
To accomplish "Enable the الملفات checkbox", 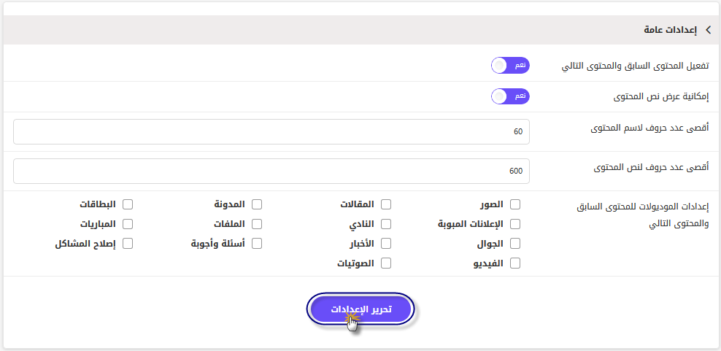I will (x=257, y=224).
